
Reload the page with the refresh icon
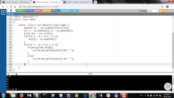11,7
